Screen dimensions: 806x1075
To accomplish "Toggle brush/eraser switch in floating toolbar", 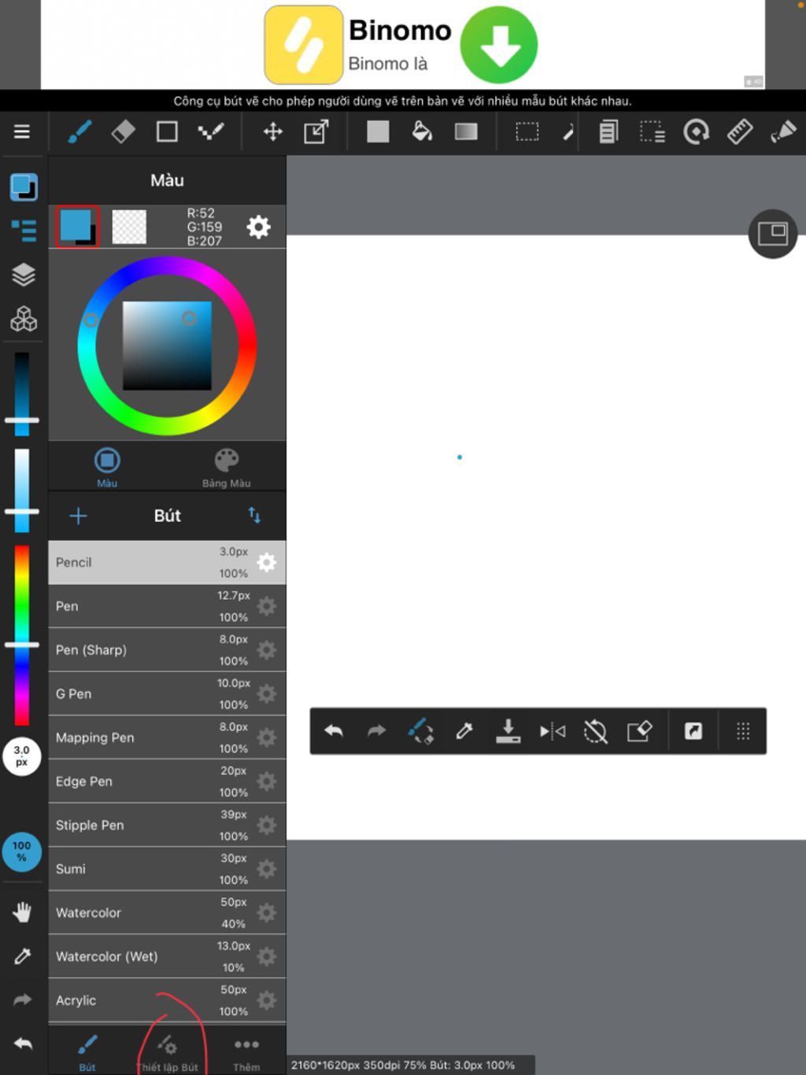I will pyautogui.click(x=420, y=732).
